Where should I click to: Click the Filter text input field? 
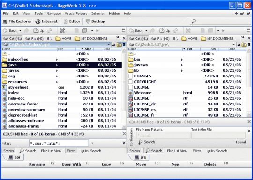59,143
